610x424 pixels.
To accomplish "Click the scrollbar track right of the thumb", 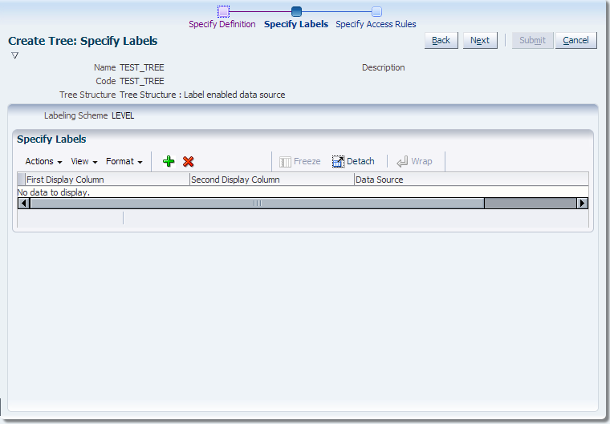I will point(531,203).
